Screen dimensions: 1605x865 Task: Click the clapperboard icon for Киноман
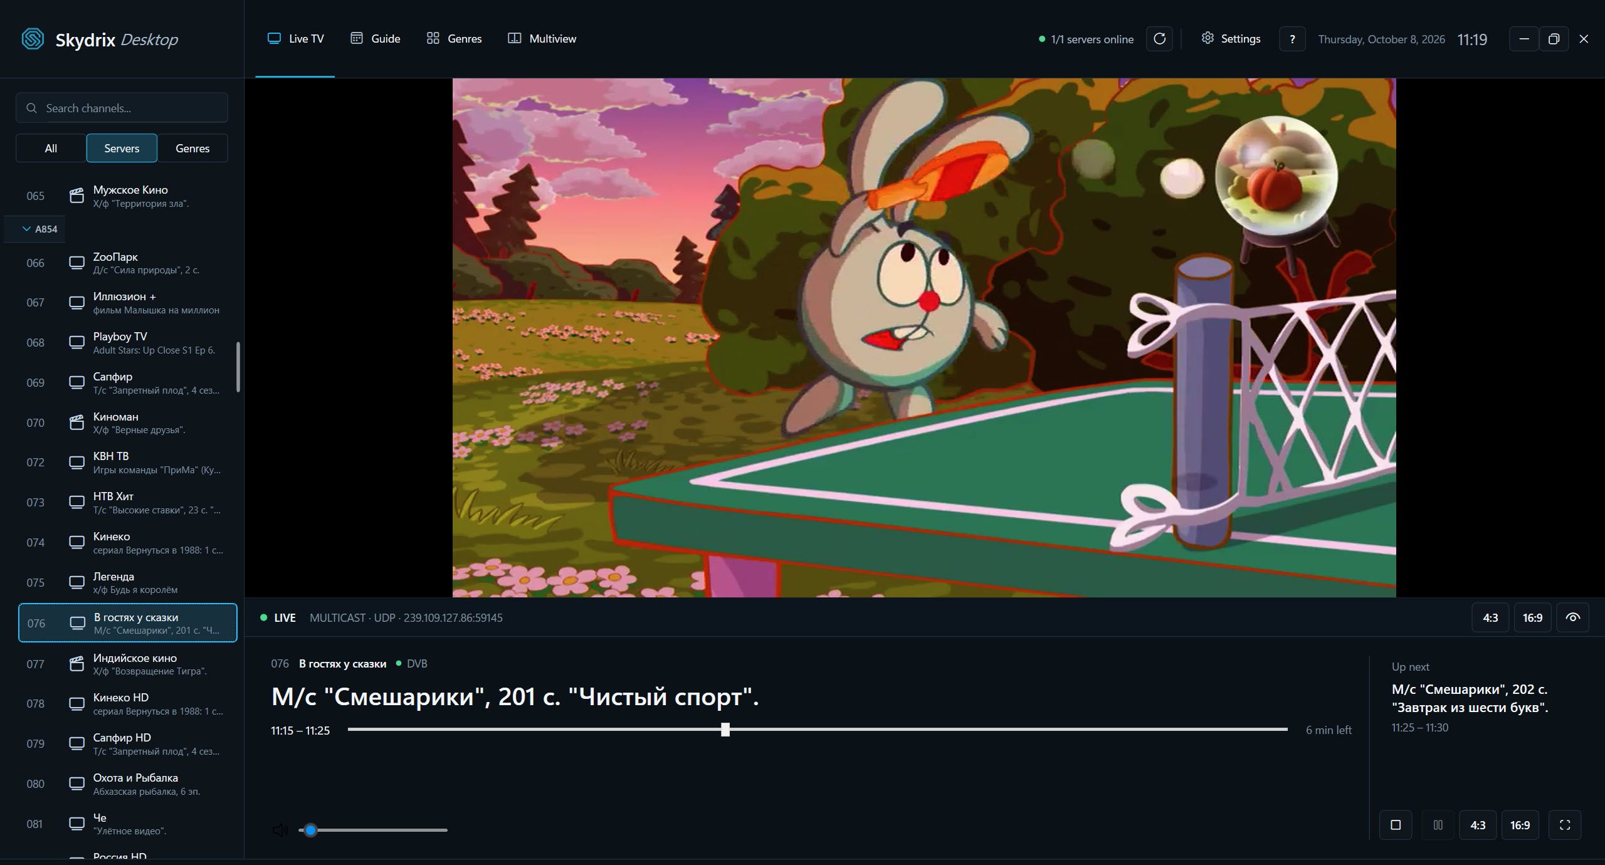[76, 422]
